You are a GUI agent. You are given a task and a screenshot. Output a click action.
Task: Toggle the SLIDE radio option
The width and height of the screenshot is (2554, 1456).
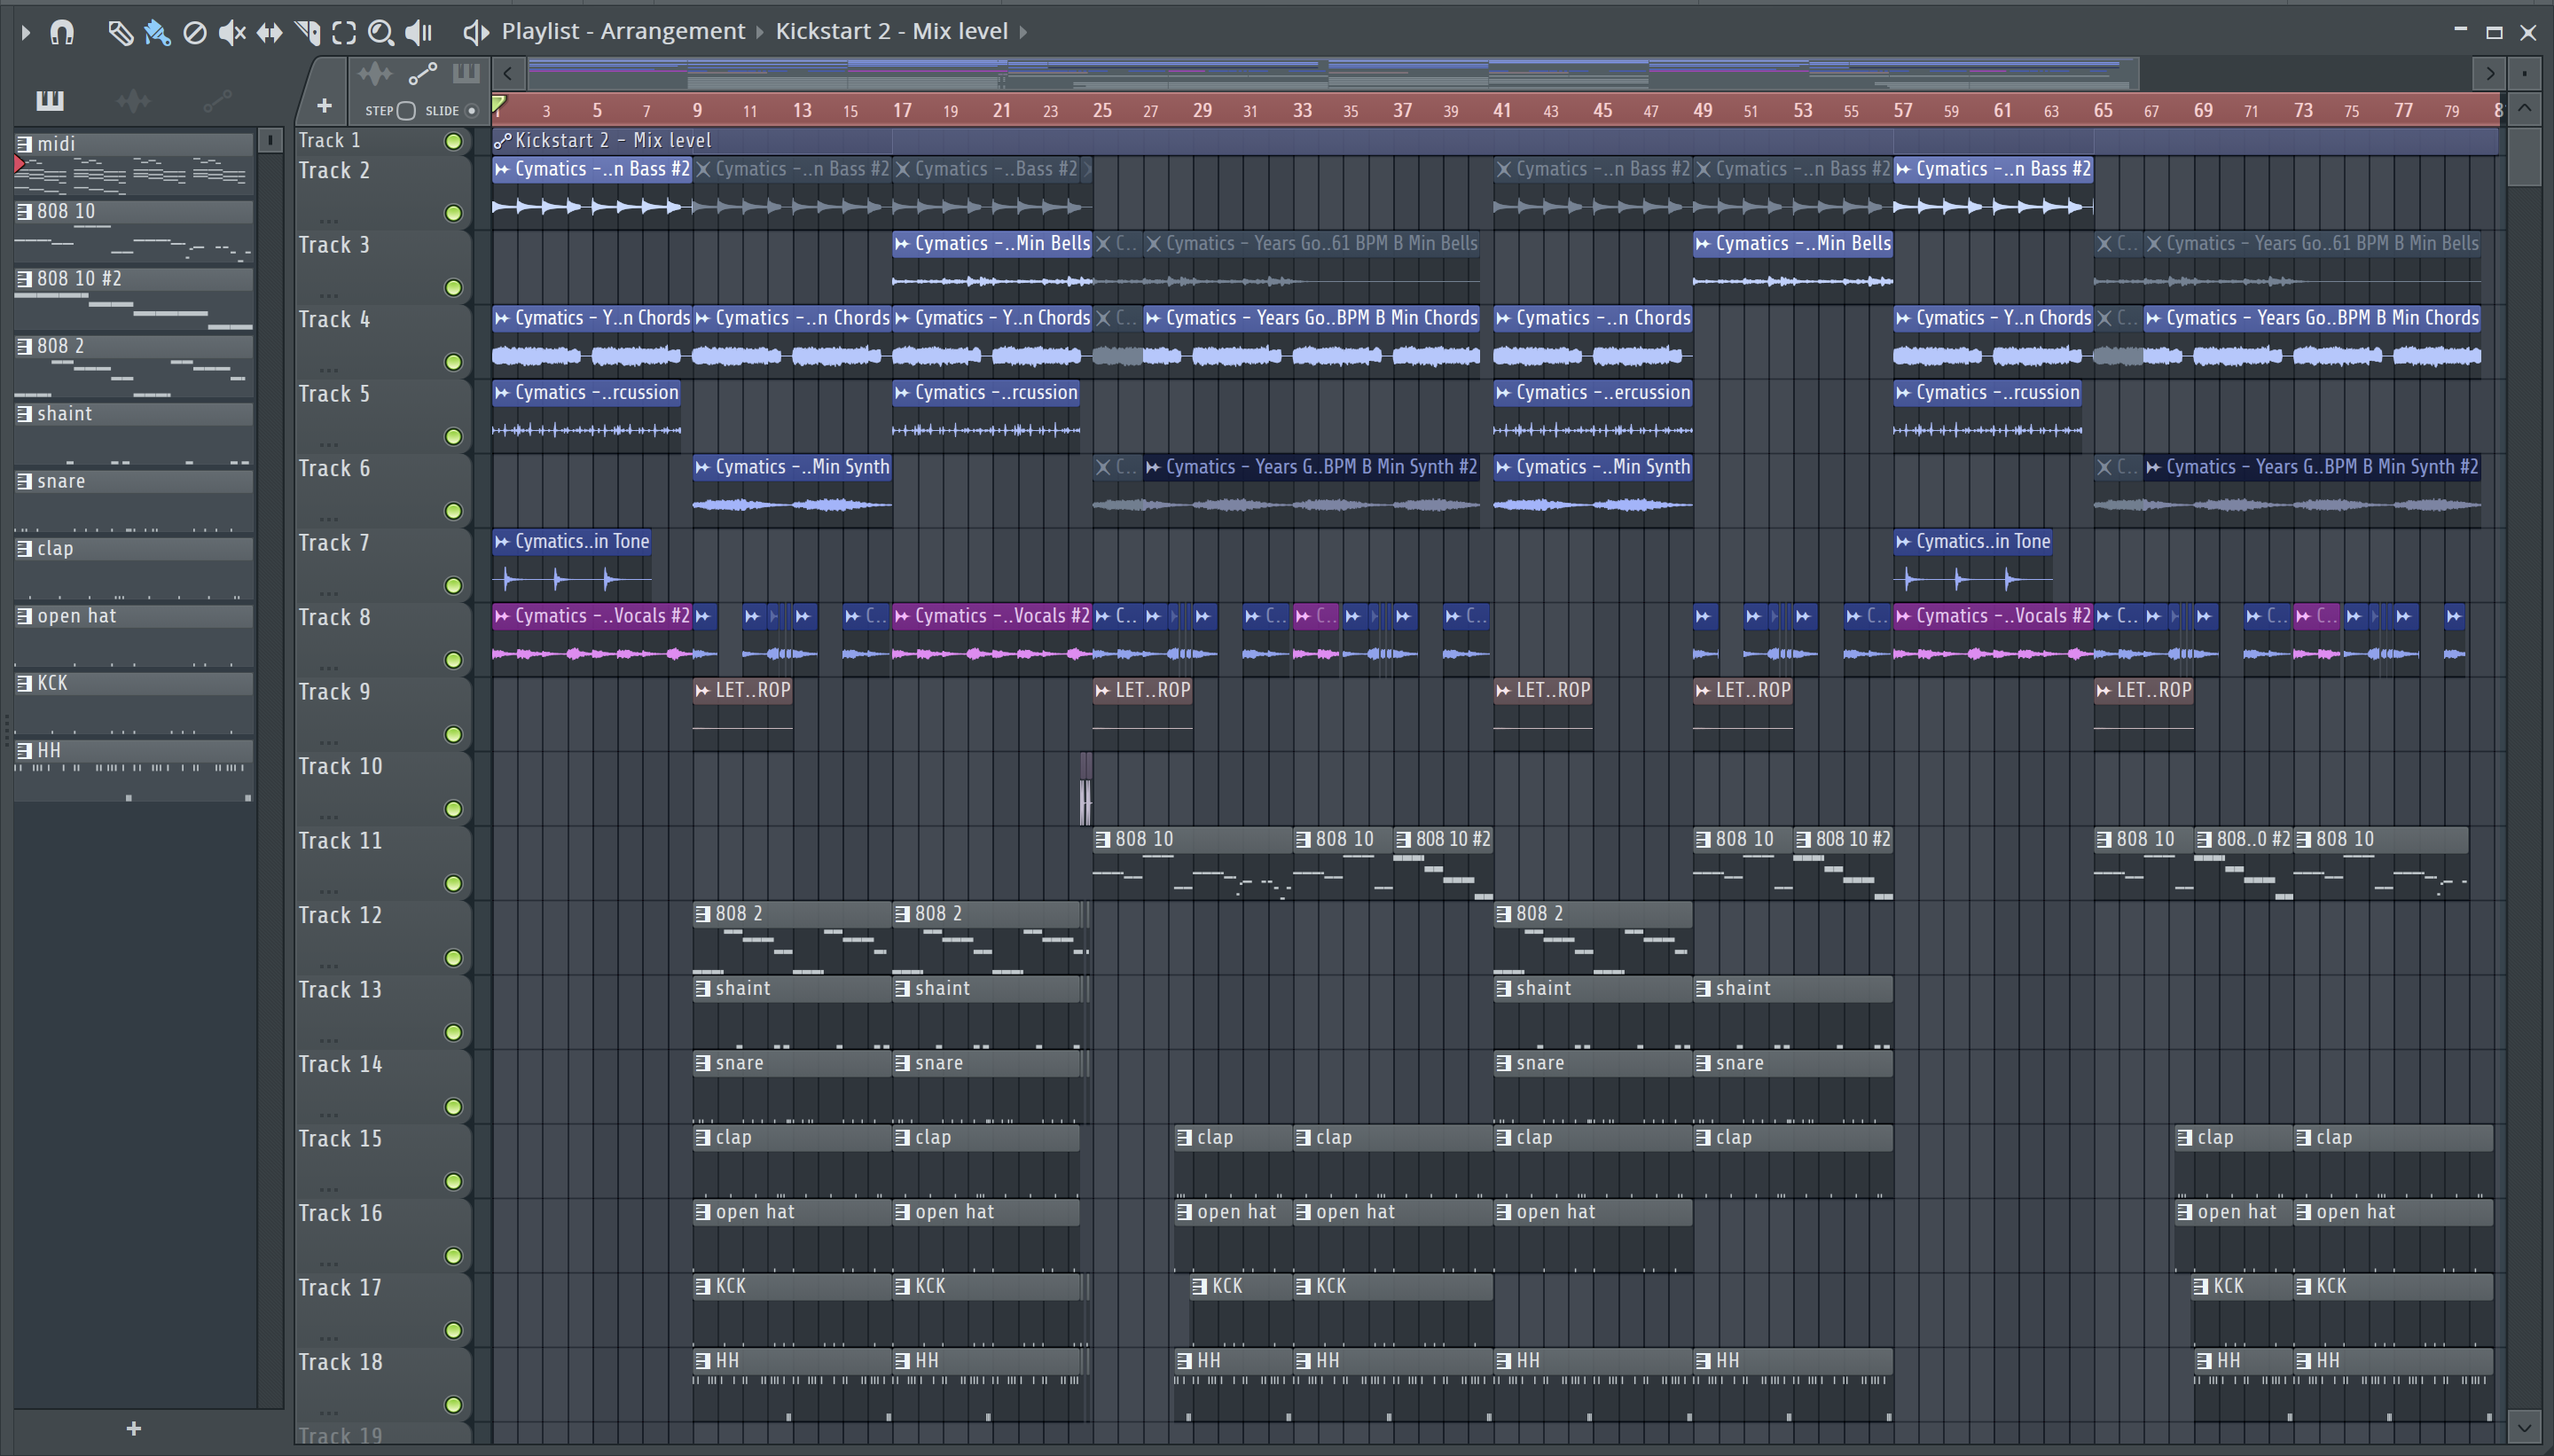point(472,110)
